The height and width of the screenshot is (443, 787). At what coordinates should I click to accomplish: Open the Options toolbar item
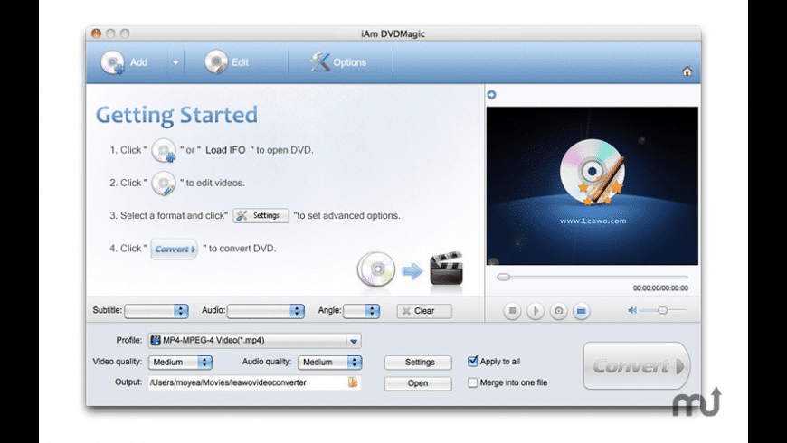click(x=338, y=62)
